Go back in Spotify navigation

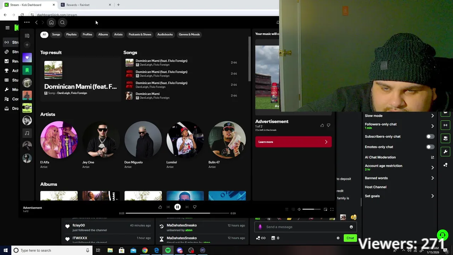[36, 22]
